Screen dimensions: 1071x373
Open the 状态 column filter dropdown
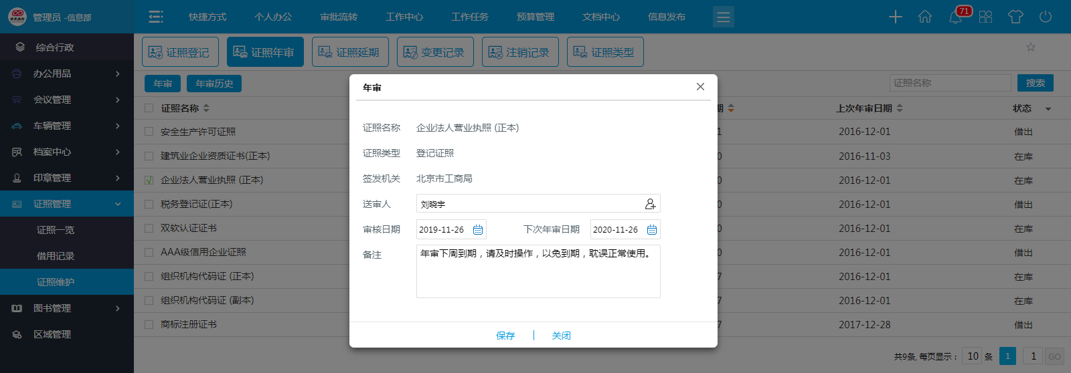click(x=1048, y=108)
